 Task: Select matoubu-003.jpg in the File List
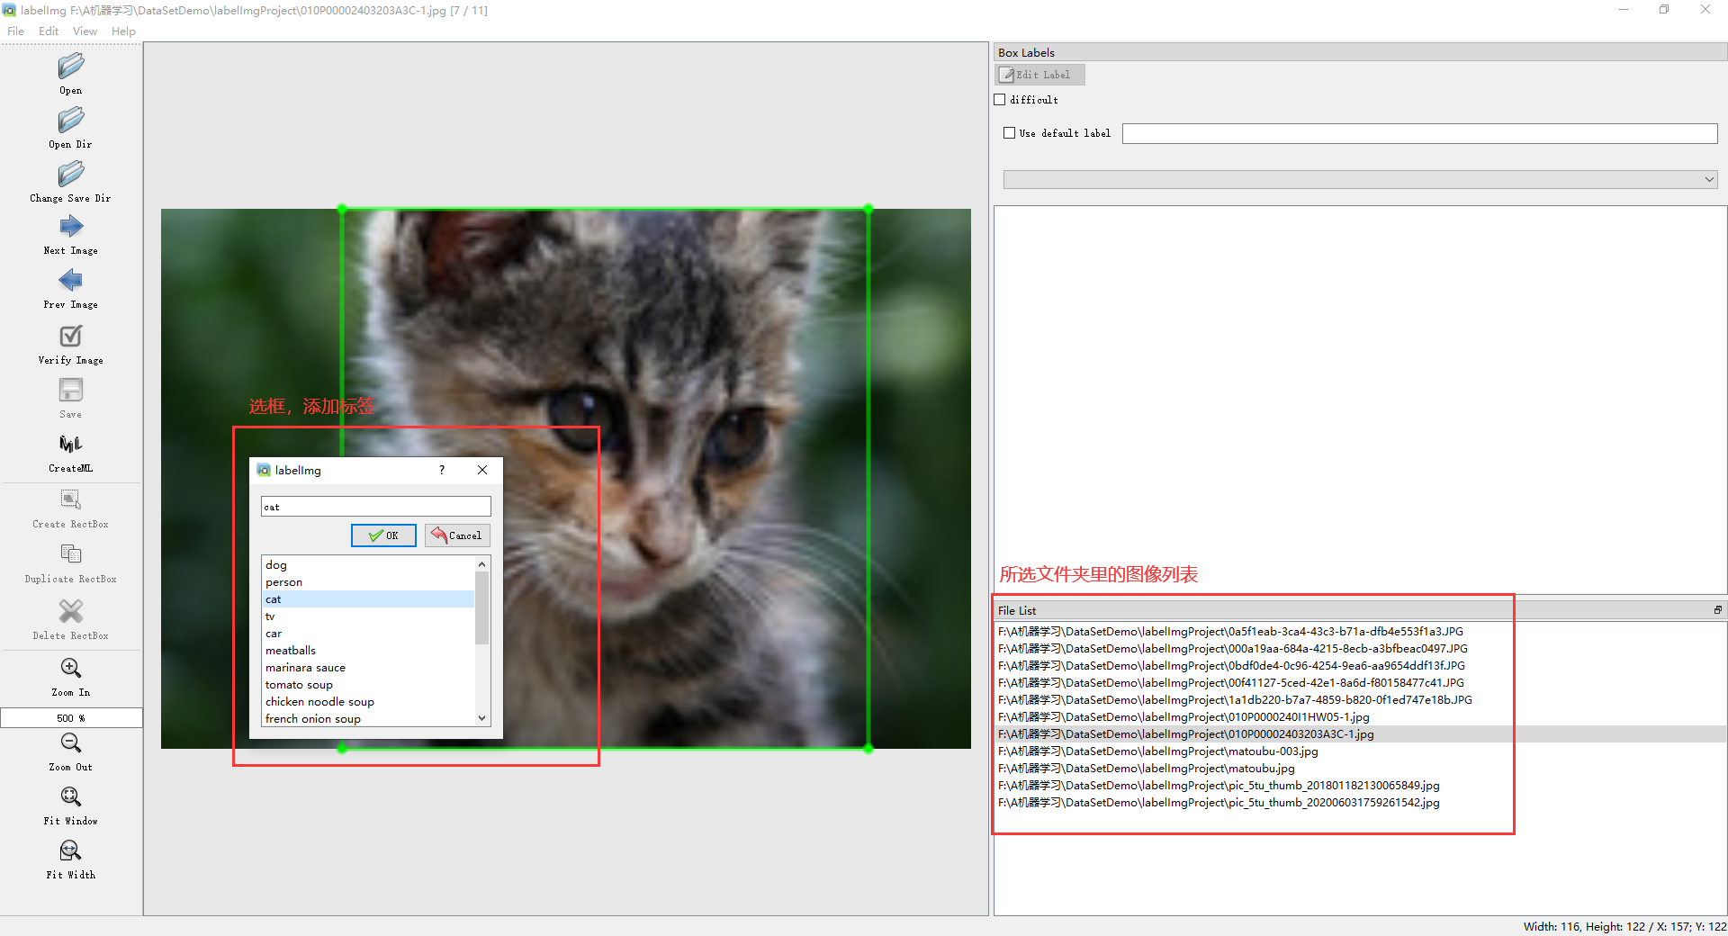(1156, 751)
